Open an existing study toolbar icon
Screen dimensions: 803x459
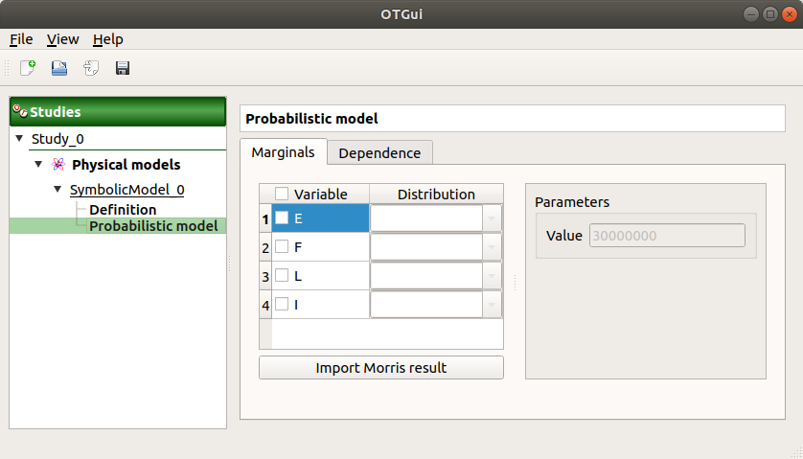[59, 68]
